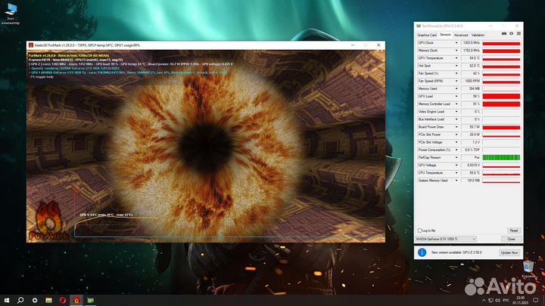Image resolution: width=545 pixels, height=306 pixels.
Task: Open GPU selector GTX 1050 Ti combo box
Action: click(x=446, y=239)
